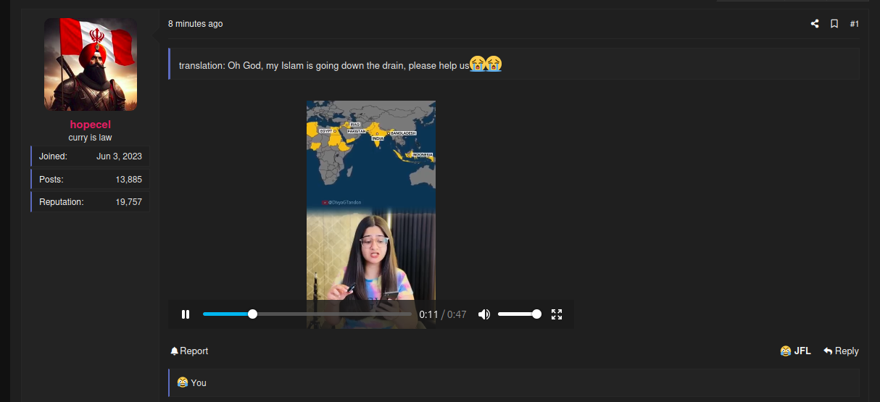Pause the video playback
Image resolution: width=880 pixels, height=402 pixels.
186,314
